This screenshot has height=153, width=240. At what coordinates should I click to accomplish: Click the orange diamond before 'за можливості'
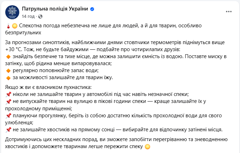(x=9, y=77)
